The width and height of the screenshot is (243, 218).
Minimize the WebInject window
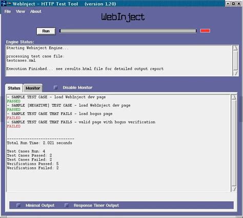pos(228,4)
